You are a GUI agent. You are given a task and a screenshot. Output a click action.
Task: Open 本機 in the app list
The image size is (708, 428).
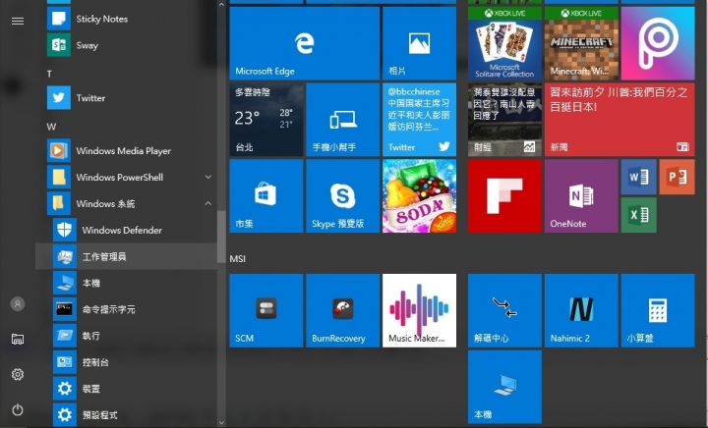pos(127,283)
